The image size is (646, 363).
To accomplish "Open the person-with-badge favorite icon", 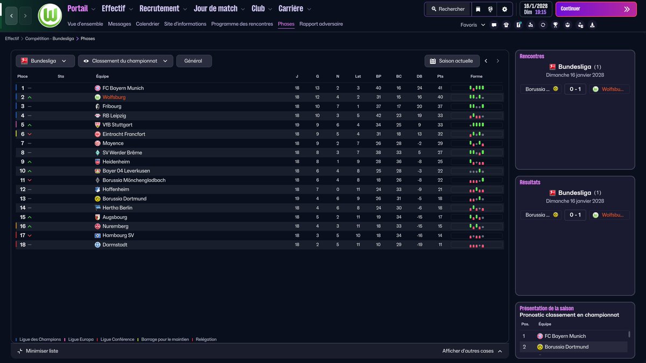I will 580,25.
